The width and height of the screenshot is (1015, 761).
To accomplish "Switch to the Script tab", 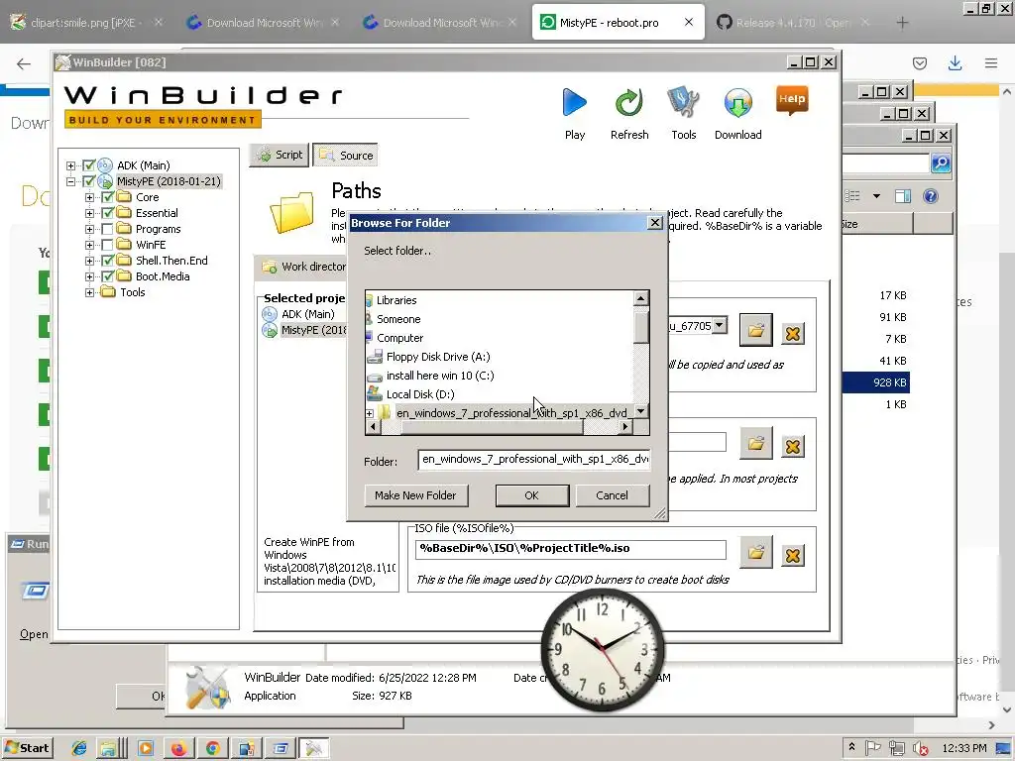I will point(280,156).
